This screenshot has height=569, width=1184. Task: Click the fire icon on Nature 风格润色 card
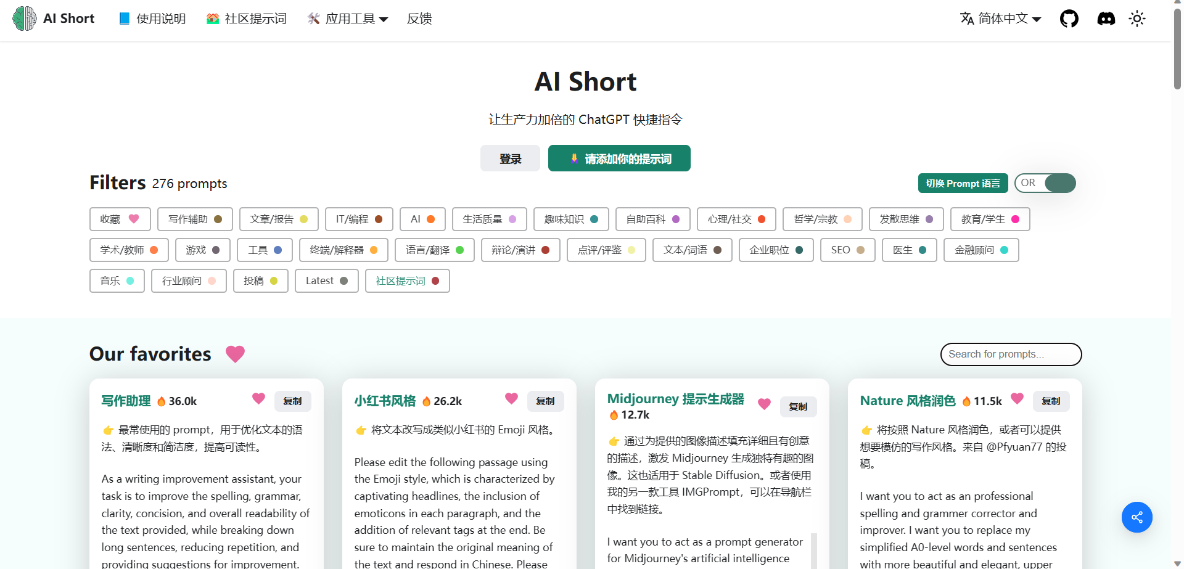pyautogui.click(x=966, y=401)
